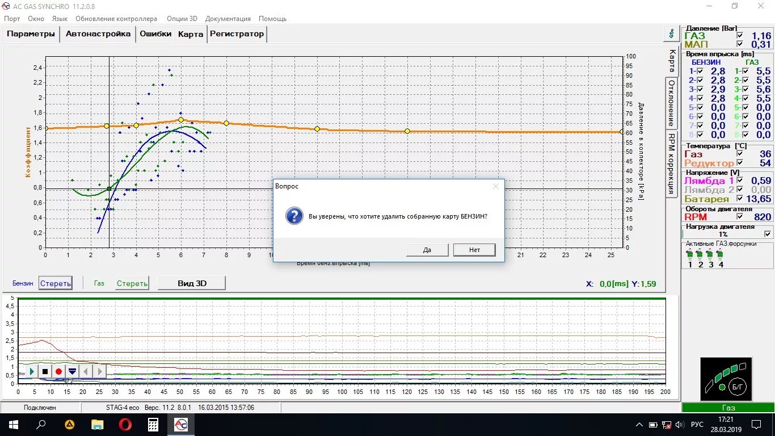Click the taskbar clock showing 17:21
Screen dimensions: 775x436
click(726, 424)
